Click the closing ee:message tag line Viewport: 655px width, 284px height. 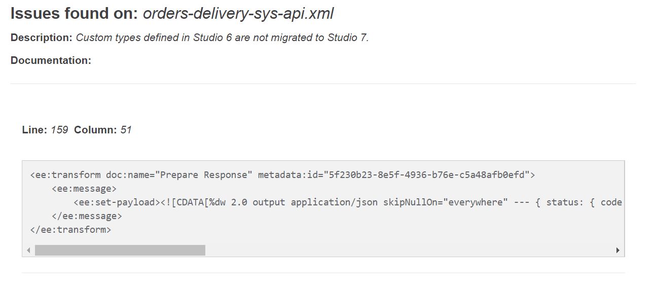tap(87, 216)
